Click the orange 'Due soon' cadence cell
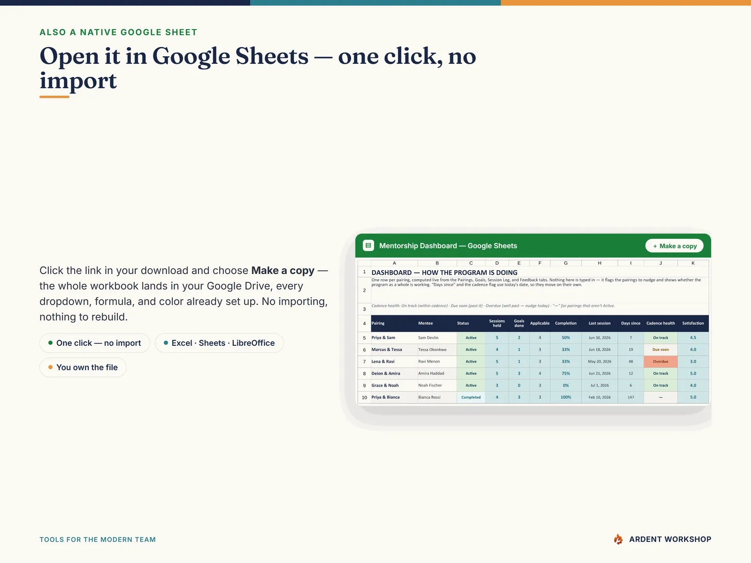Screen dimensions: 751x563 [x=660, y=350]
